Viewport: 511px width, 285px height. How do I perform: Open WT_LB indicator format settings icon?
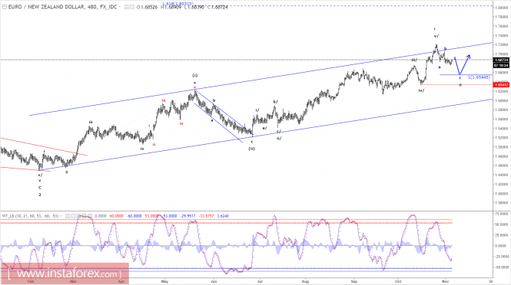pos(73,216)
